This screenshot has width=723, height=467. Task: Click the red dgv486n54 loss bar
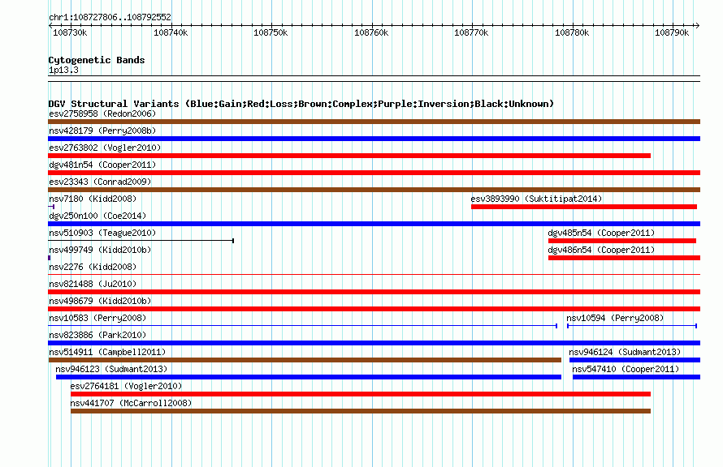point(624,258)
